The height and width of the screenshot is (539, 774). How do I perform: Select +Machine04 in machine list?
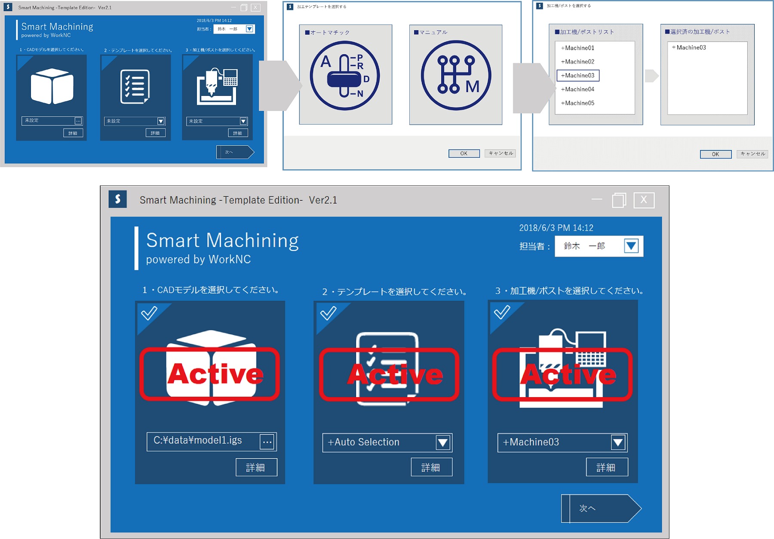(x=577, y=89)
